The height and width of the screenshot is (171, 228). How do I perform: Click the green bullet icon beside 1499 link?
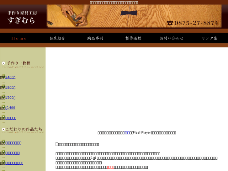tap(3, 107)
